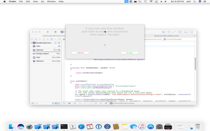Toggle the navigator panel visibility

180,32
